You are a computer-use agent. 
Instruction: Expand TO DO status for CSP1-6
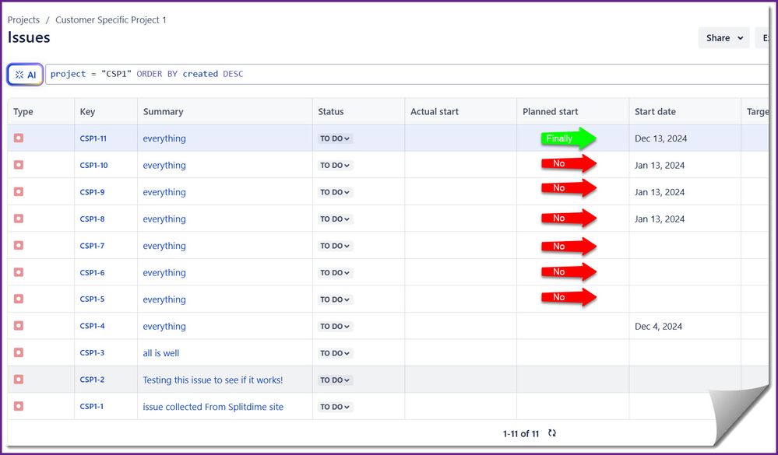(x=335, y=272)
